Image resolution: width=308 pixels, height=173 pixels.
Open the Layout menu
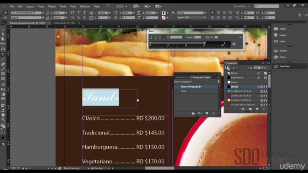(30, 6)
